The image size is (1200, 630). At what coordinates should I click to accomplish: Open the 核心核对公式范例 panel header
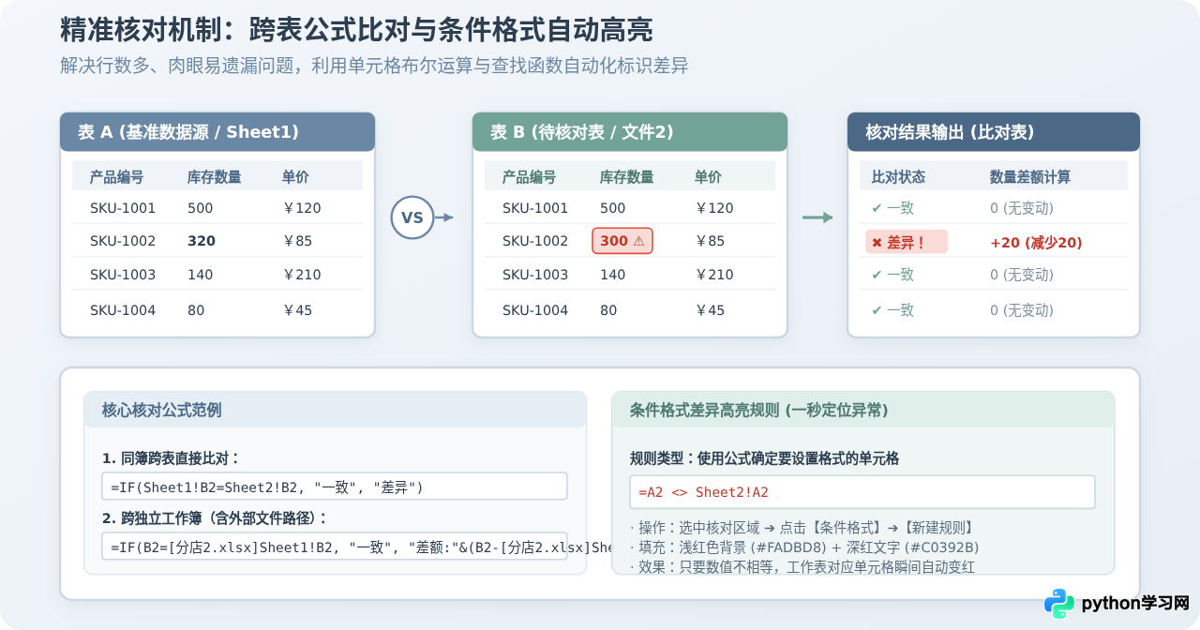[336, 410]
